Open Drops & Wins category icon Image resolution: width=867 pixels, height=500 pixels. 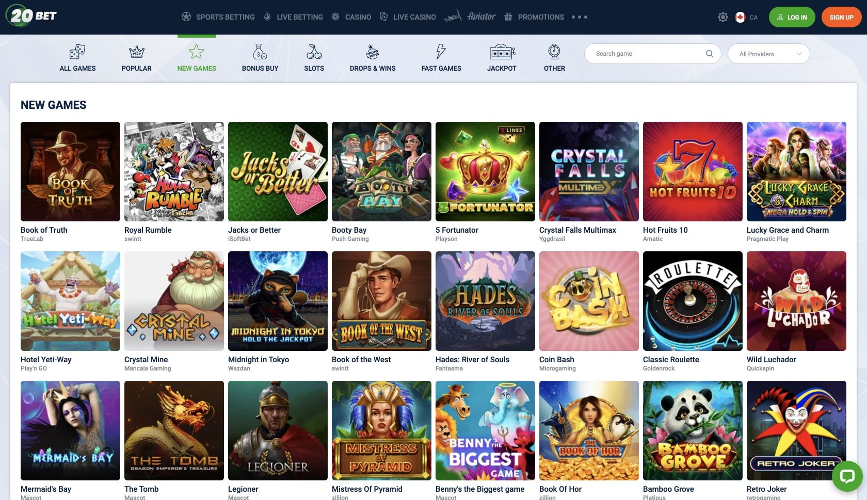coord(373,52)
